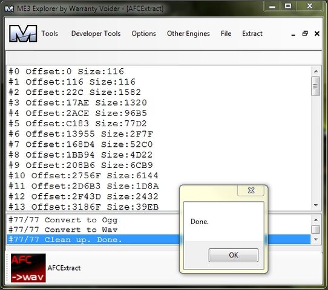Select row '#9 Offset:208B6 Size:6CB9'

[159, 166]
